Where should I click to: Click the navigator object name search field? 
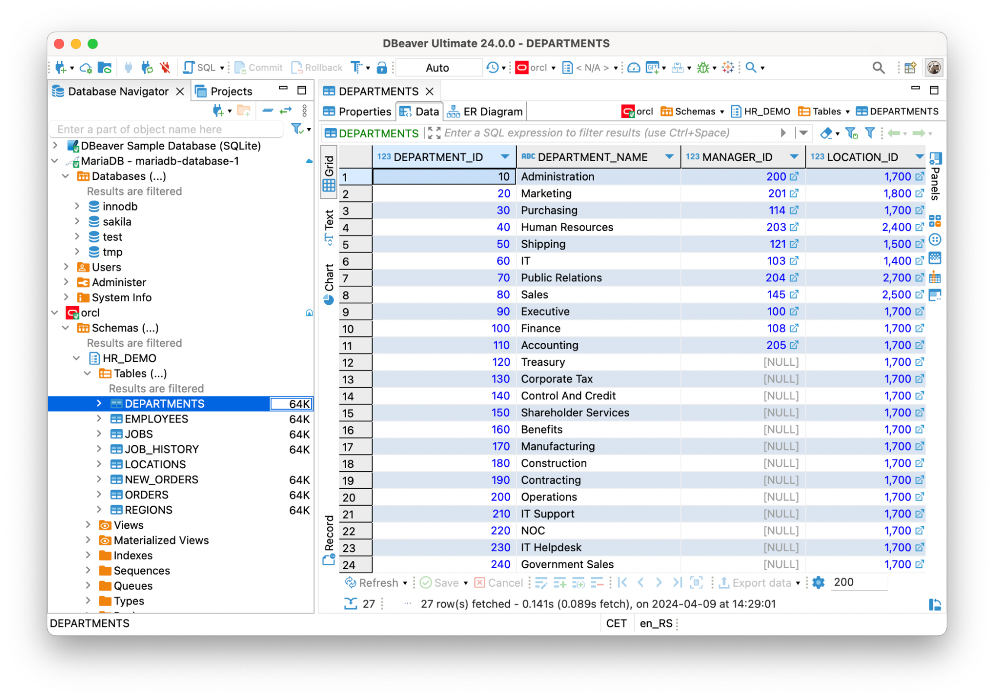coord(167,129)
